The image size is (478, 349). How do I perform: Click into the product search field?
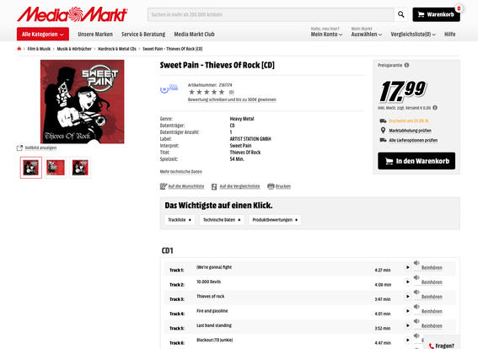pyautogui.click(x=271, y=14)
